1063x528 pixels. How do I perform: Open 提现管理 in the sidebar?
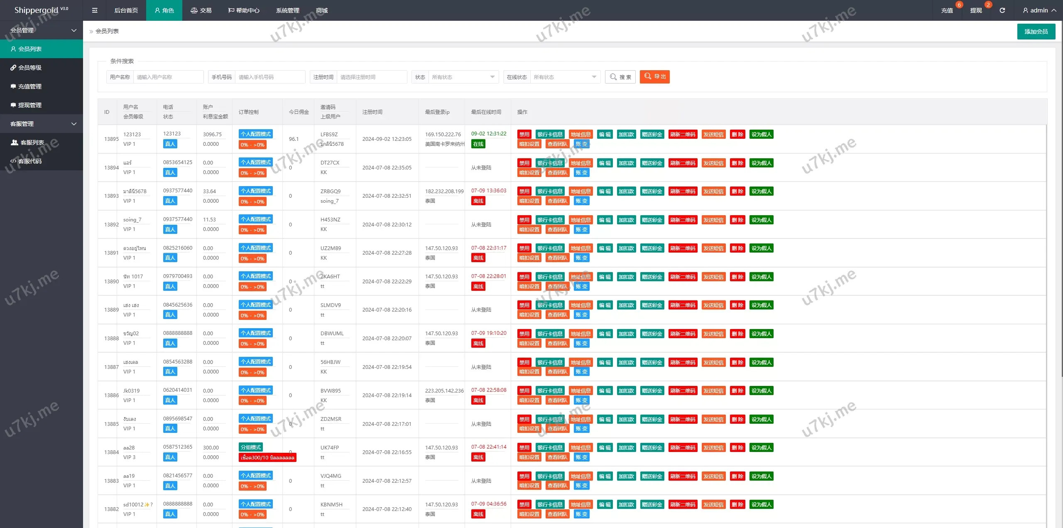pyautogui.click(x=29, y=105)
